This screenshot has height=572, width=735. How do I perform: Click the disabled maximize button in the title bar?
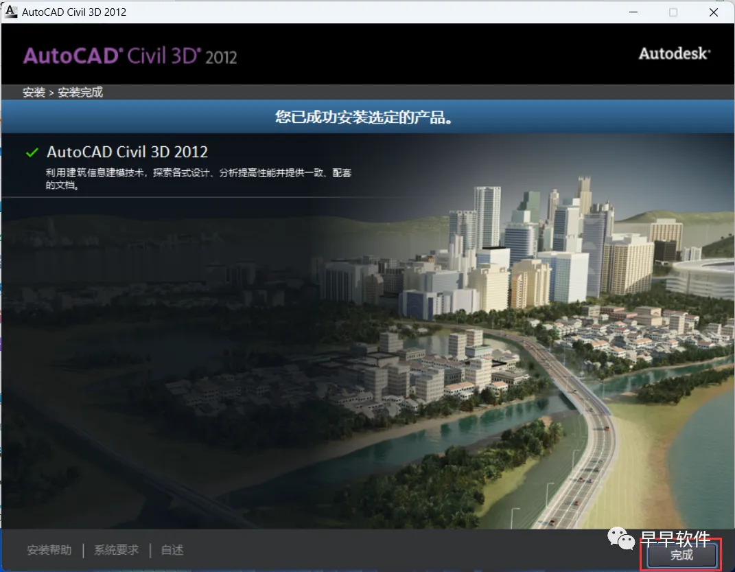[x=673, y=12]
